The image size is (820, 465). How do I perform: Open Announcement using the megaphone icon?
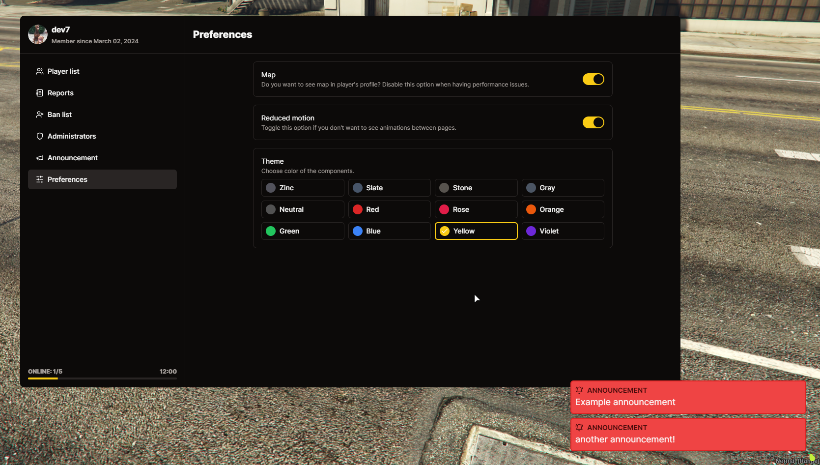pyautogui.click(x=39, y=158)
